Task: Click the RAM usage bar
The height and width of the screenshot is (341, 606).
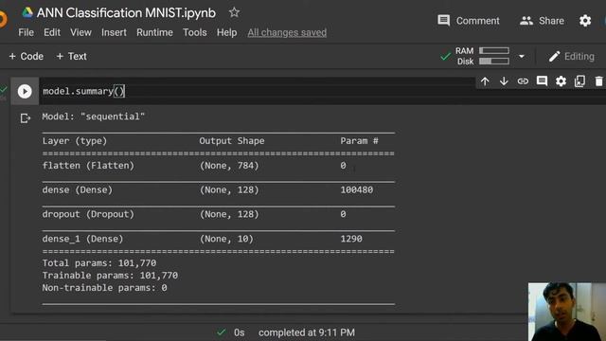Action: 494,50
